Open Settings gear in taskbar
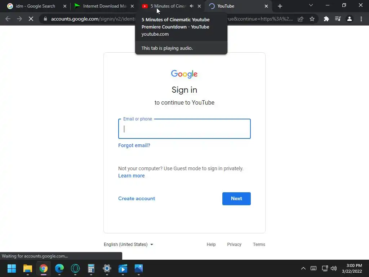Viewport: 369px width, 277px height. pos(107,268)
